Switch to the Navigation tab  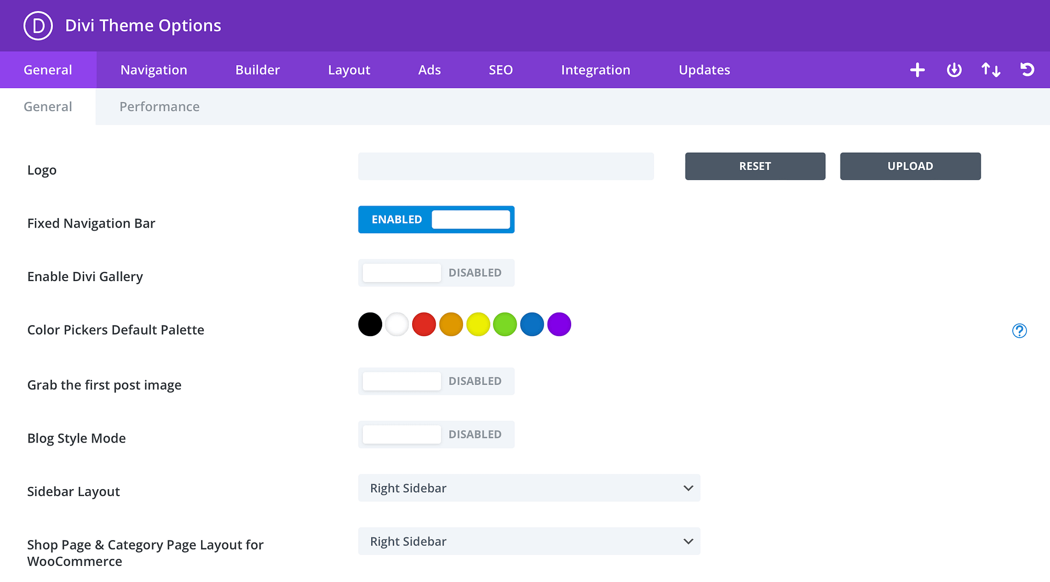154,70
